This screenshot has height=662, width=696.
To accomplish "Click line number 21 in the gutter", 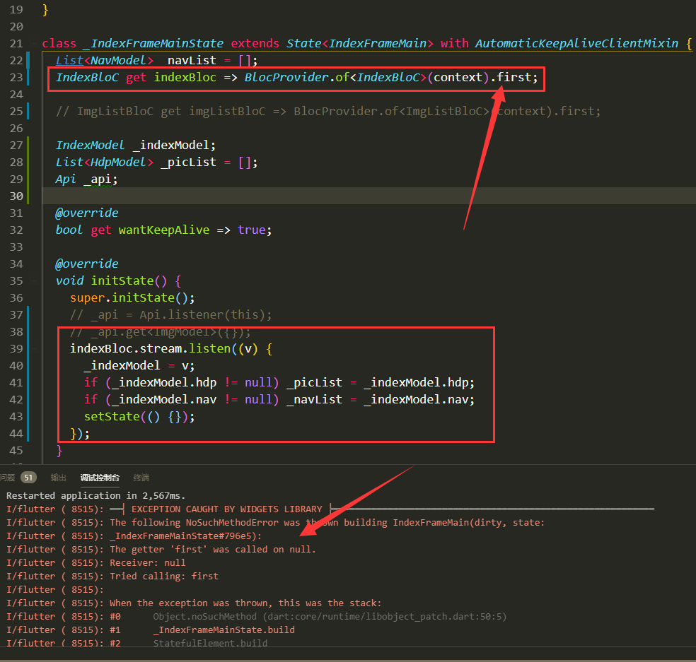I will [x=16, y=44].
